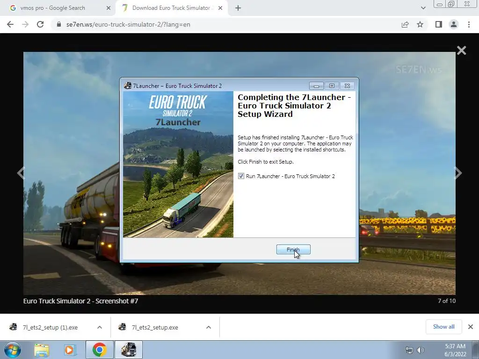The height and width of the screenshot is (359, 479).
Task: Expand the tab search dropdown
Action: (423, 8)
